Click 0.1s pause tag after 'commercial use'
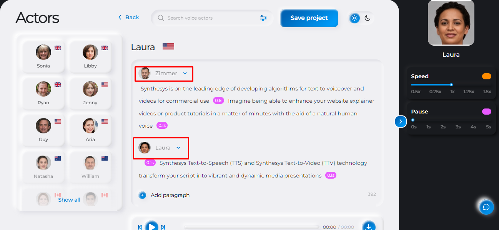The width and height of the screenshot is (499, 230). [218, 101]
